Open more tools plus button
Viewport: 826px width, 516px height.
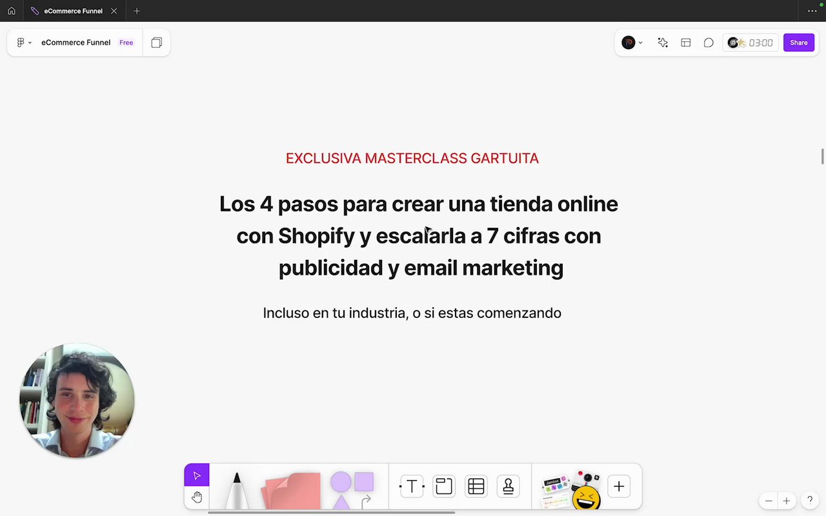(619, 486)
